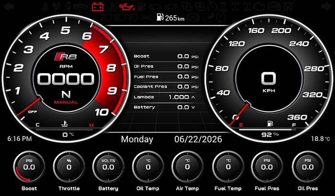Tap the red MANUAL mode label
Screen dimensions: 335x196
(x=66, y=102)
